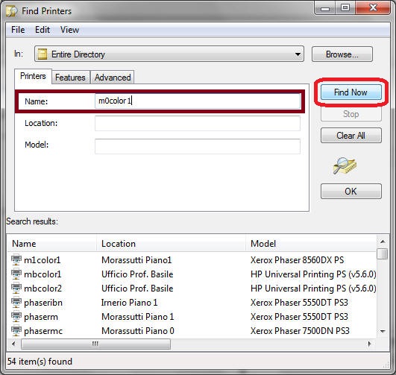Click the results list scroll down arrow
The height and width of the screenshot is (375, 396).
383,331
